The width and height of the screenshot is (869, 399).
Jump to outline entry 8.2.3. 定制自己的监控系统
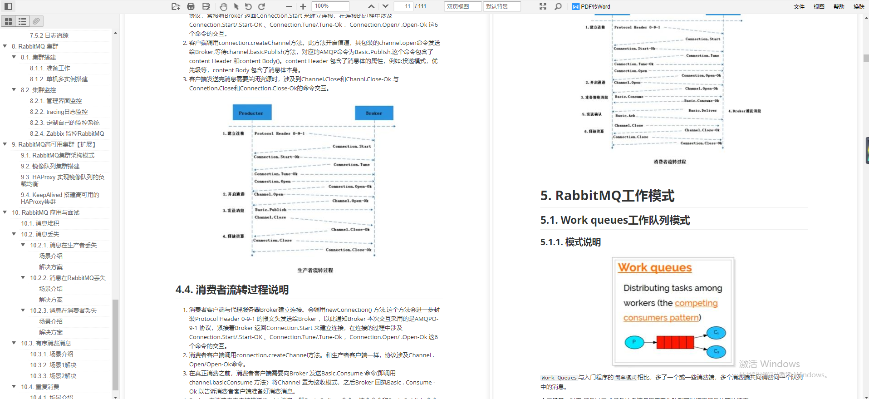(65, 123)
